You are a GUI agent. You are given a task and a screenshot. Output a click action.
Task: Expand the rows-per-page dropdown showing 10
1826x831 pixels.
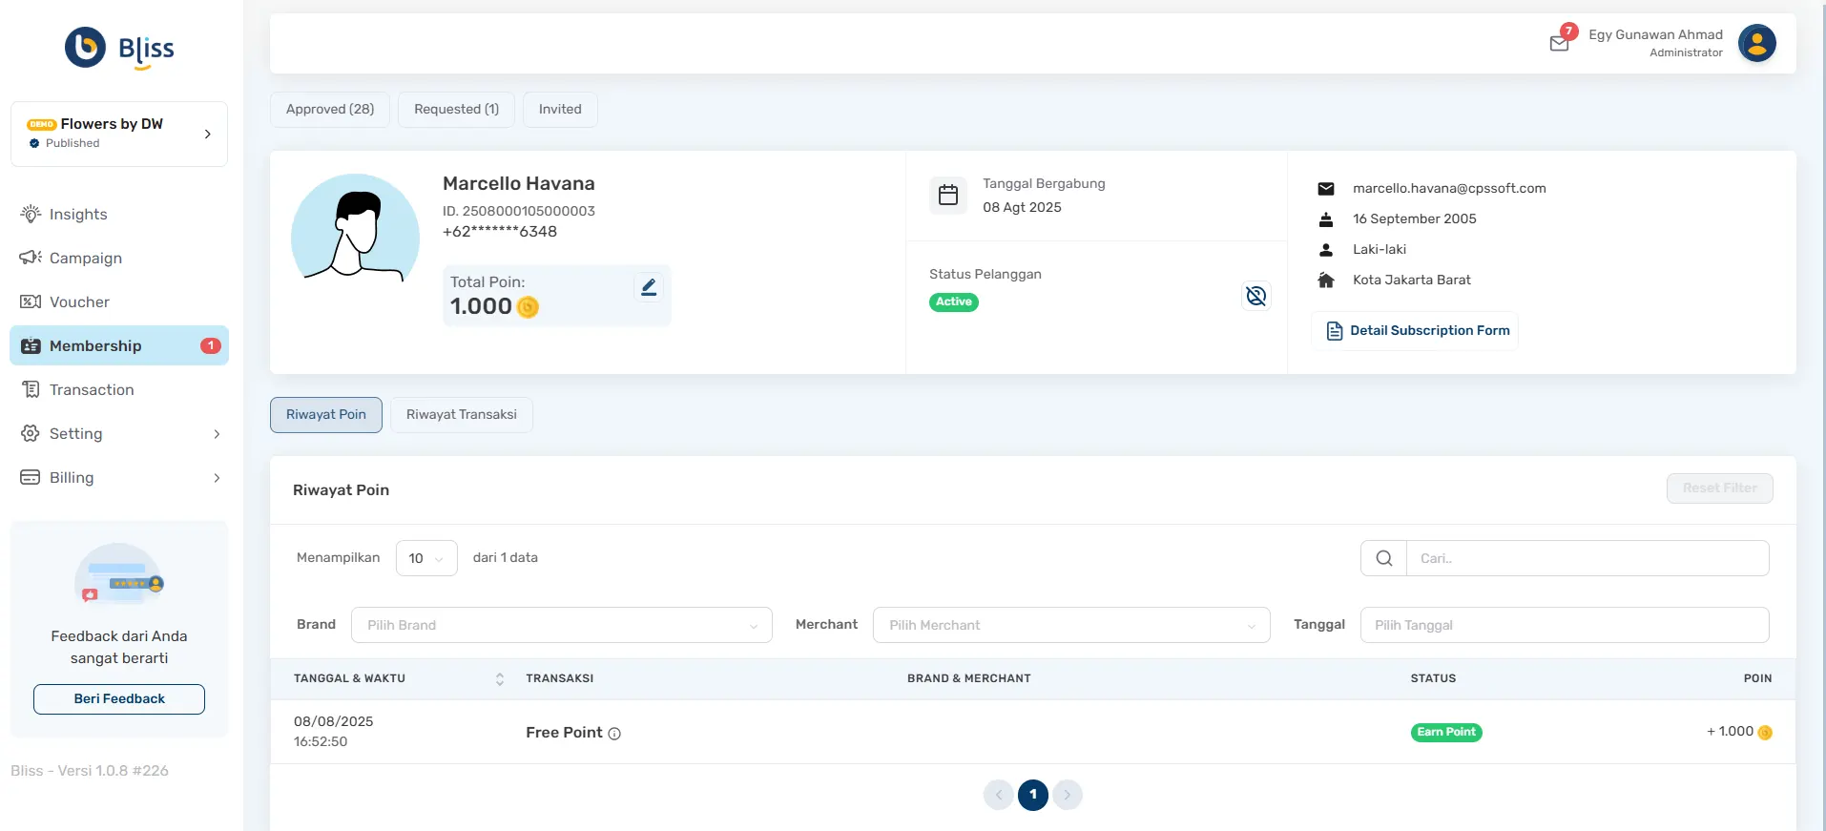pyautogui.click(x=425, y=558)
